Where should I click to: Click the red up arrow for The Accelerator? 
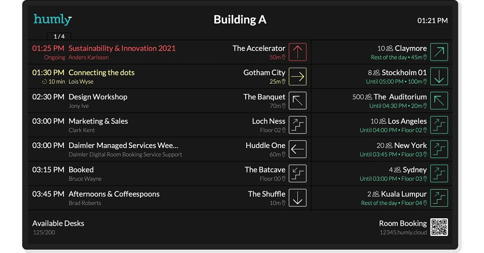tap(297, 52)
